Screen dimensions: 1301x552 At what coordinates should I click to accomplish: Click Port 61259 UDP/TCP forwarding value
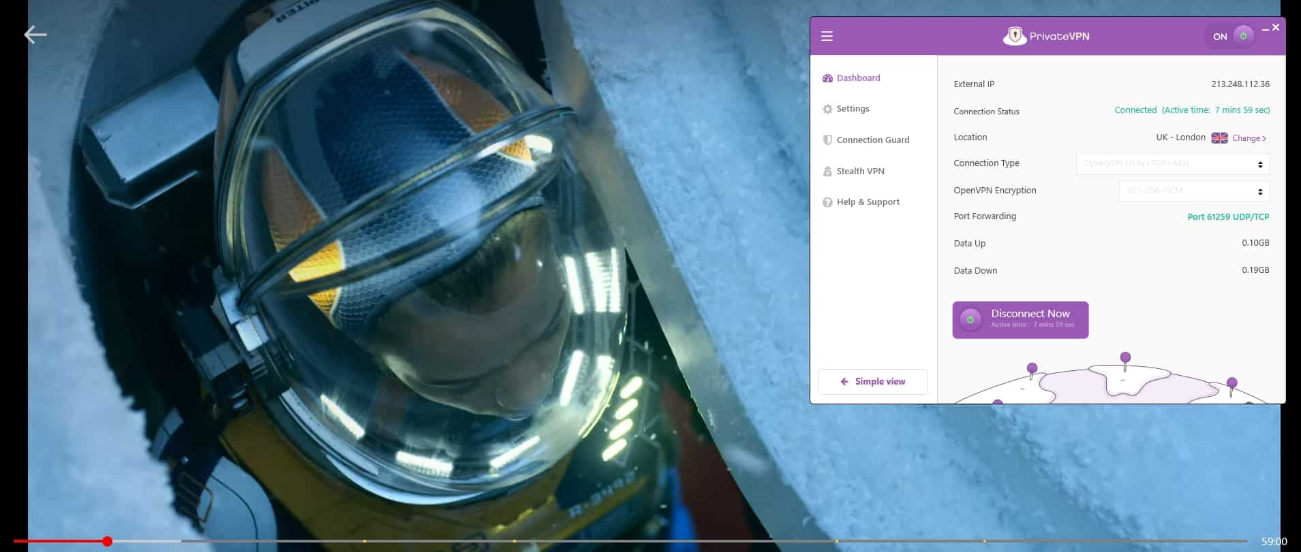coord(1228,217)
